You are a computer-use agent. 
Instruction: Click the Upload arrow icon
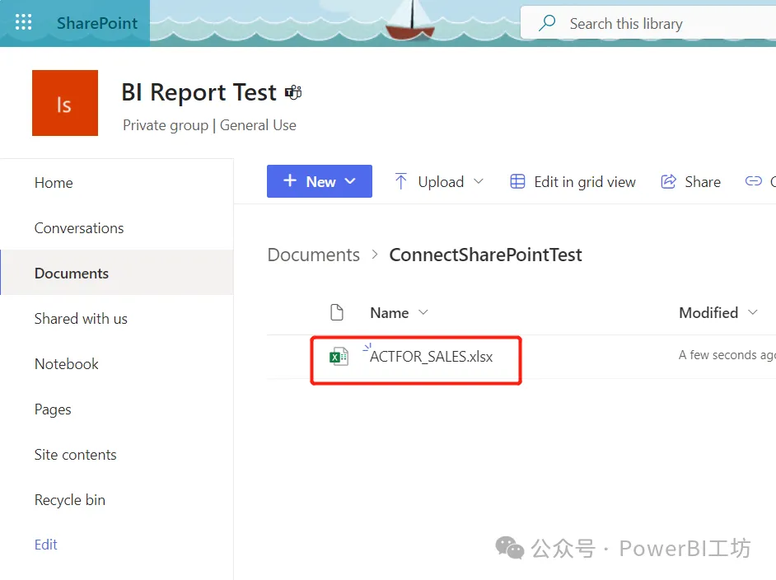point(401,181)
